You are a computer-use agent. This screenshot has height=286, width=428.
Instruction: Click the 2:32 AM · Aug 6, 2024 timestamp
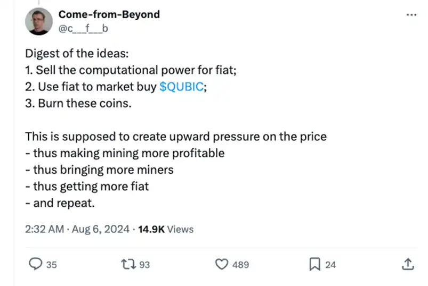coord(77,229)
